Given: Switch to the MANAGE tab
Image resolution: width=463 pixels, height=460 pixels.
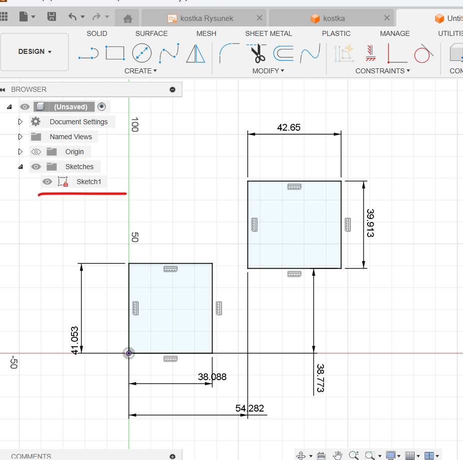Looking at the screenshot, I should (395, 33).
